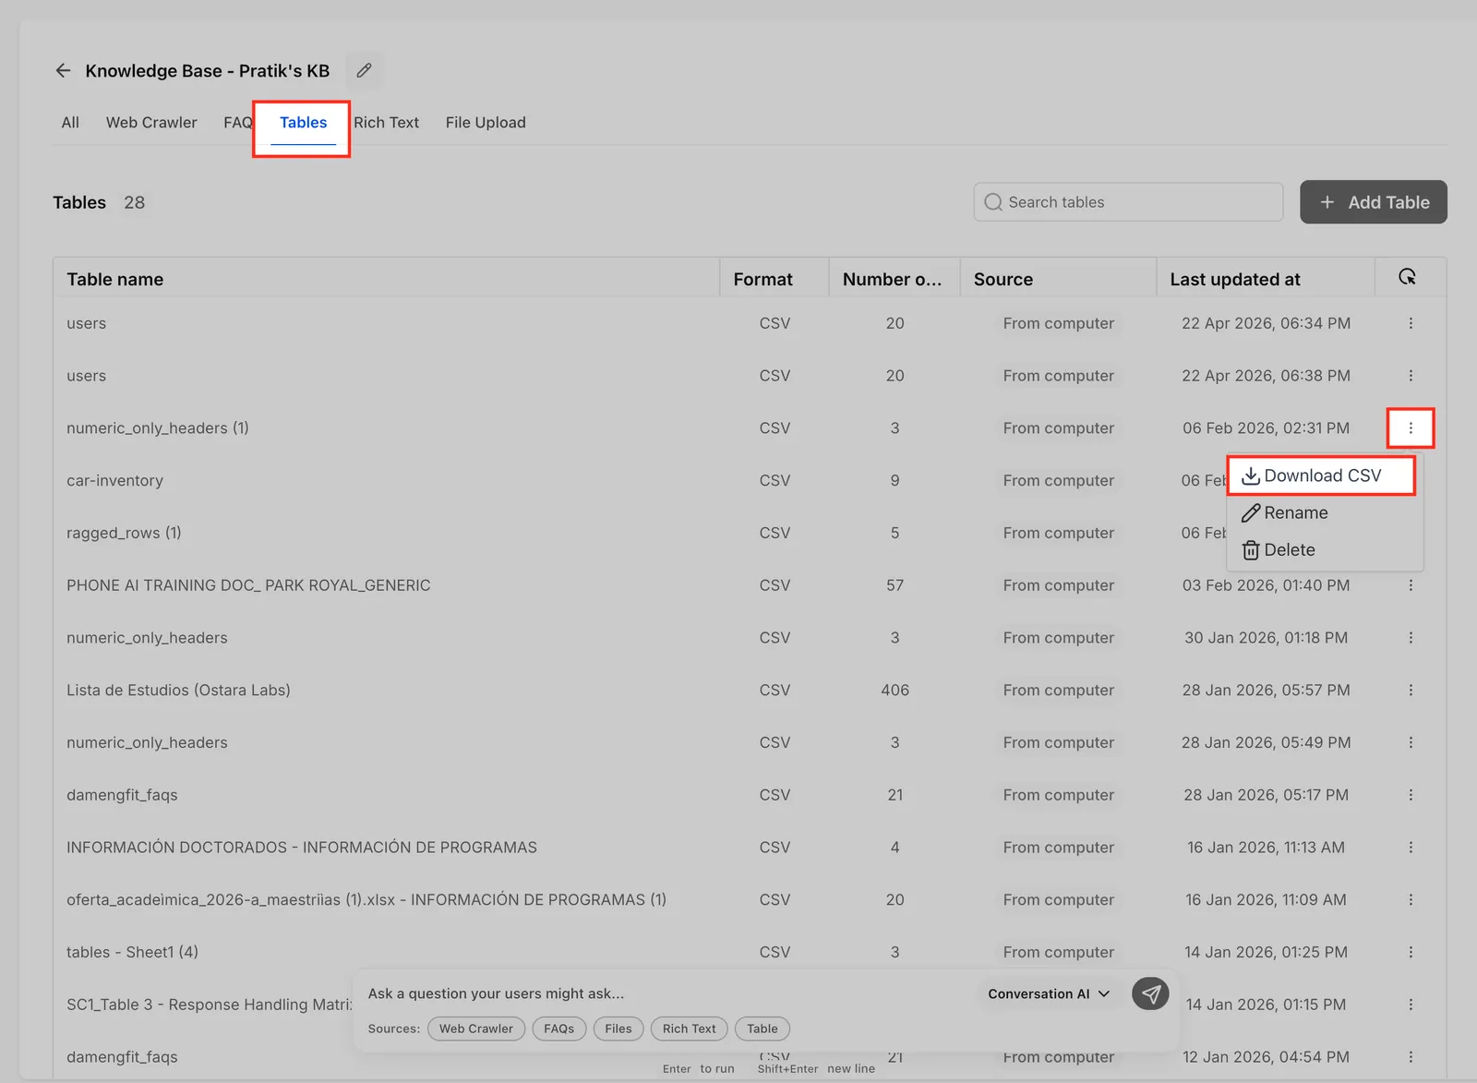The height and width of the screenshot is (1083, 1477).
Task: Choose Delete from context menu
Action: [1279, 550]
